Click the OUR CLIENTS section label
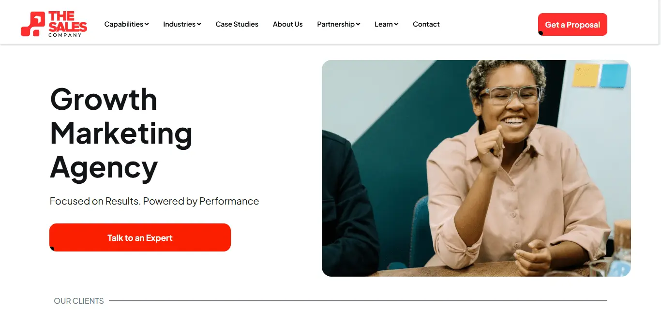661x310 pixels. coord(79,301)
